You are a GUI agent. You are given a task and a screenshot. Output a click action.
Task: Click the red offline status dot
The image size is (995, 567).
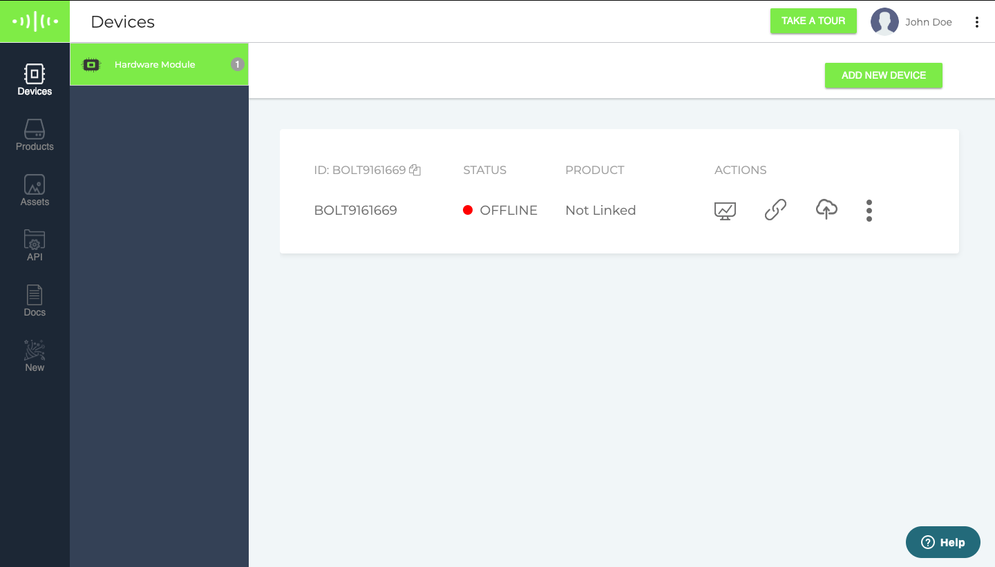click(468, 210)
